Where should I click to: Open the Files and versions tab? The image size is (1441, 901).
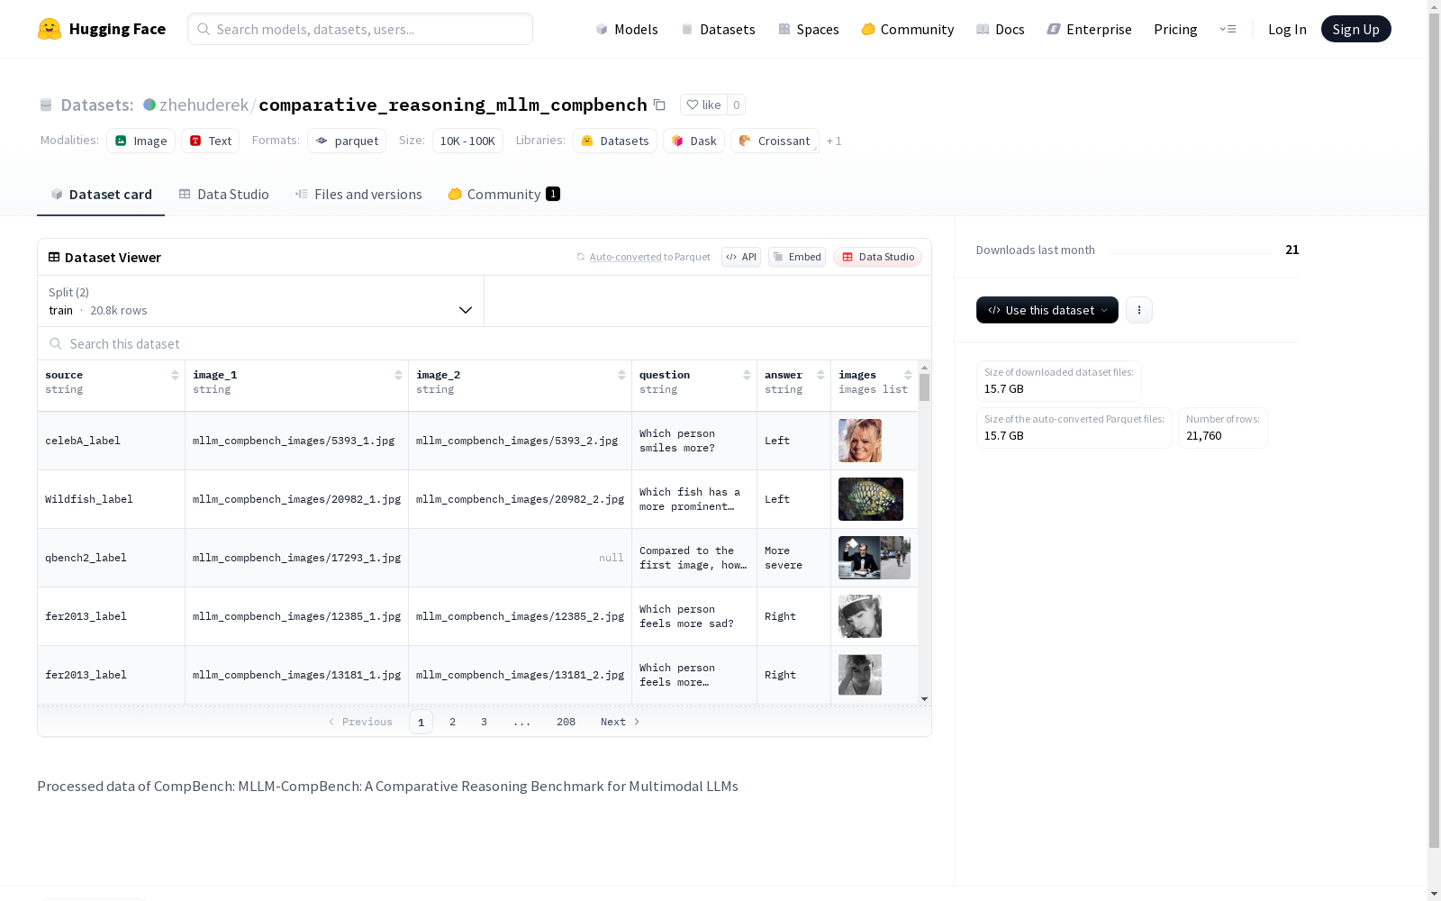pos(358,195)
